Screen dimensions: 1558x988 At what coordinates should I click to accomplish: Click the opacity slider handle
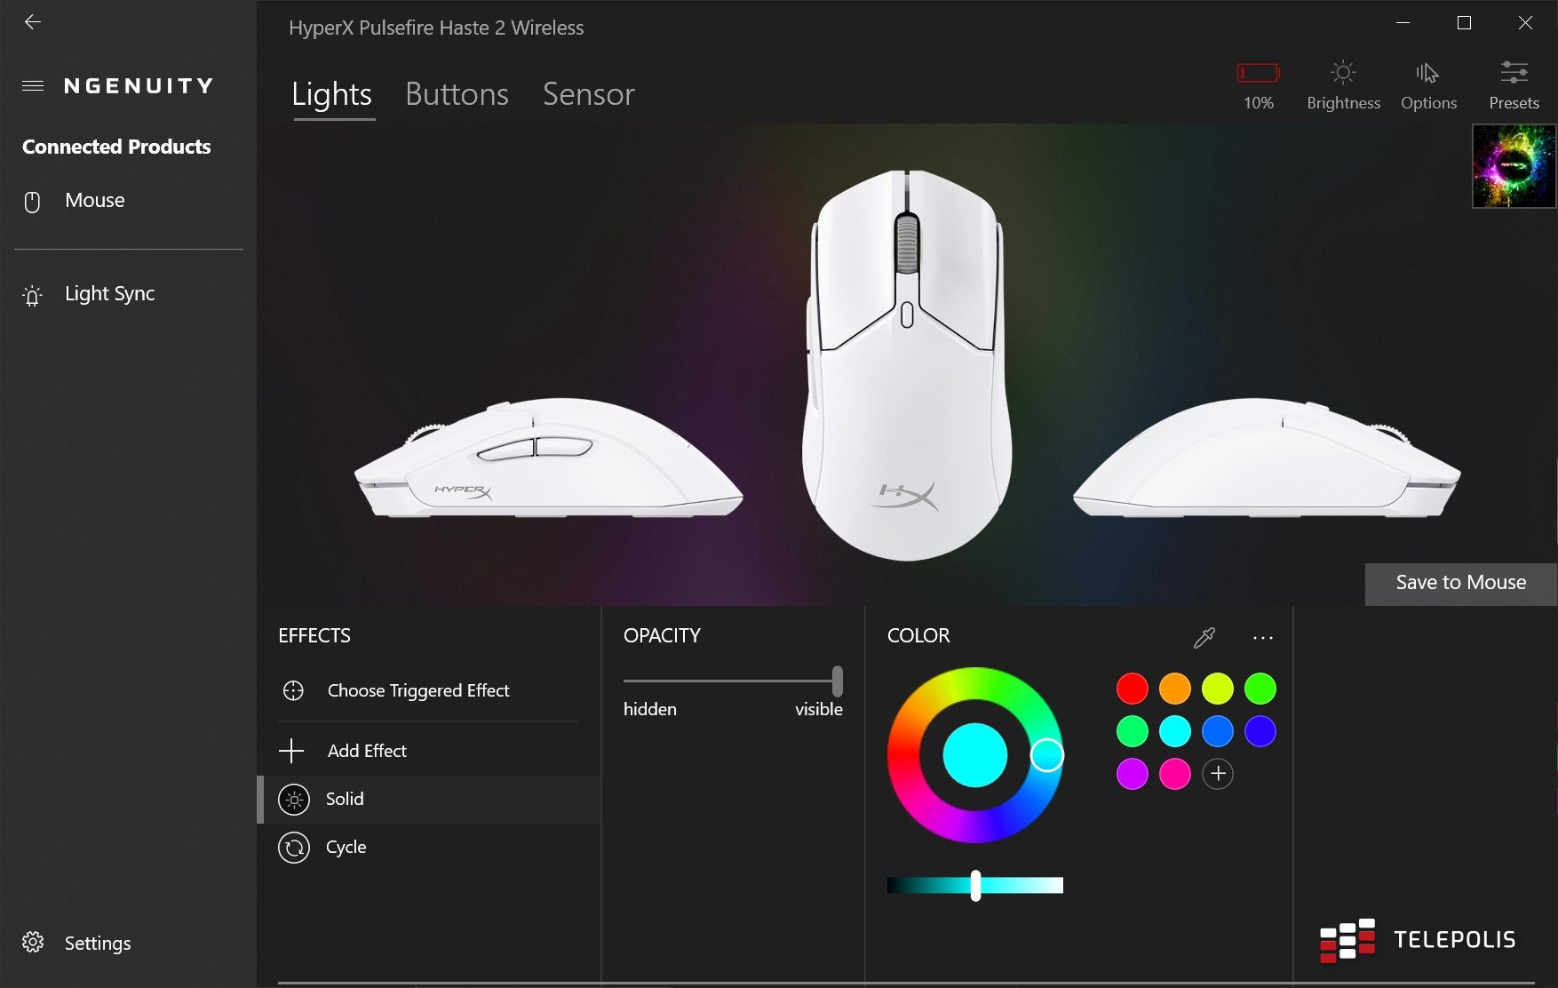click(x=837, y=681)
